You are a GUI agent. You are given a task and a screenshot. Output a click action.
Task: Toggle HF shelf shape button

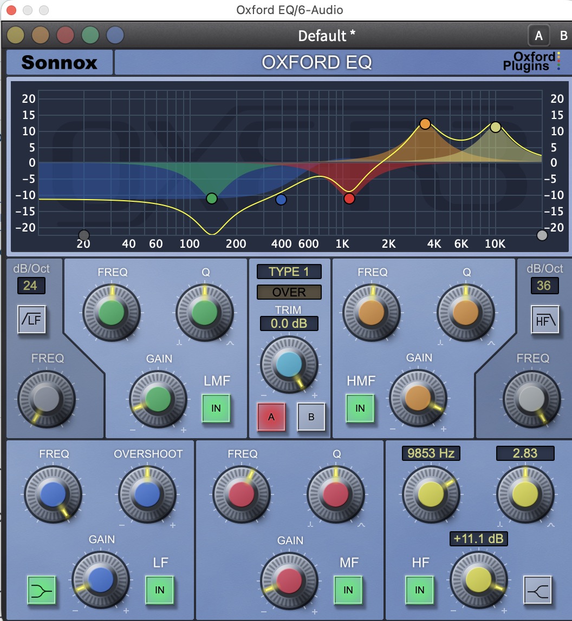click(537, 590)
